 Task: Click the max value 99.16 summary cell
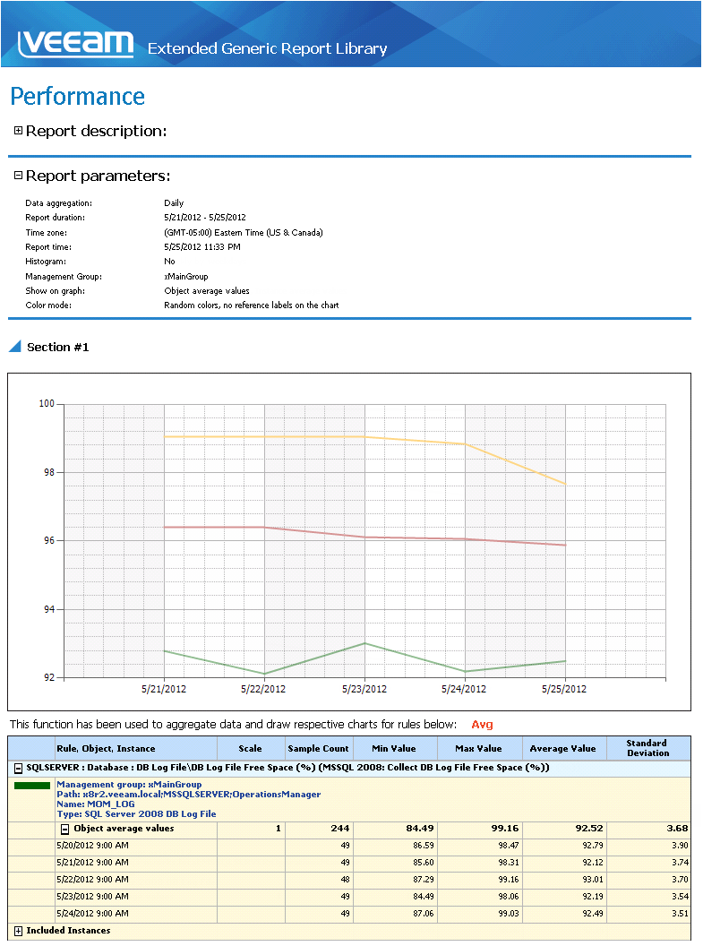[x=479, y=829]
